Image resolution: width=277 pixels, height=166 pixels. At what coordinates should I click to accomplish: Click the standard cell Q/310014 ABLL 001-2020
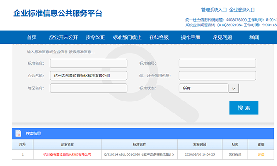[139, 154]
